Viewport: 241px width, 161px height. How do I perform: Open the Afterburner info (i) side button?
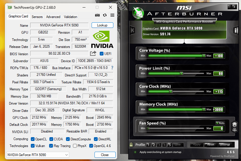[x=235, y=30]
